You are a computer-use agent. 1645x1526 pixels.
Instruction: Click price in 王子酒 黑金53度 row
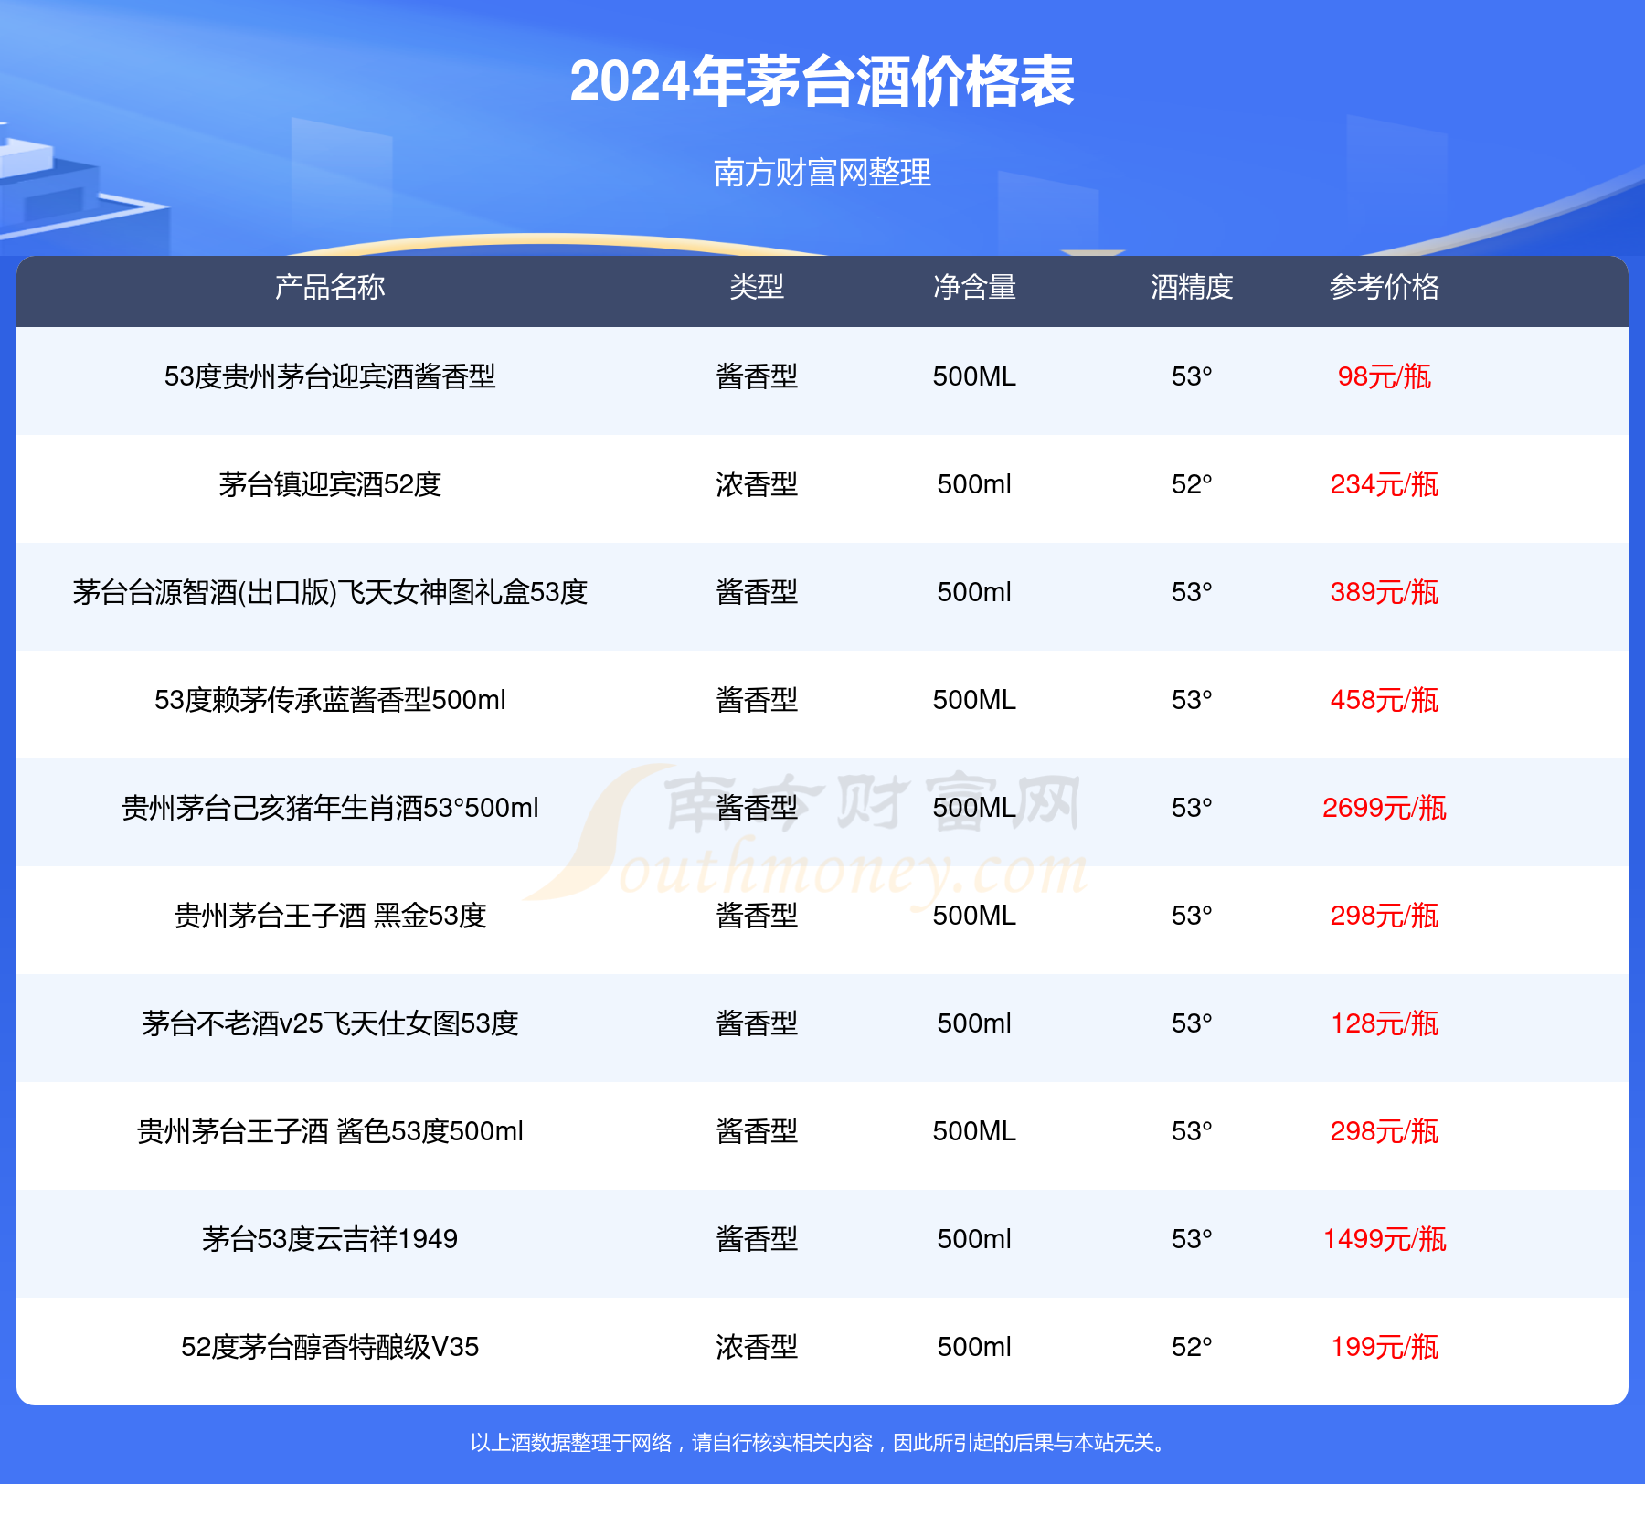tap(1385, 916)
